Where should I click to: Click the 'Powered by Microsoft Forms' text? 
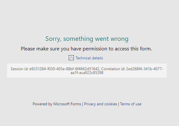point(57,104)
